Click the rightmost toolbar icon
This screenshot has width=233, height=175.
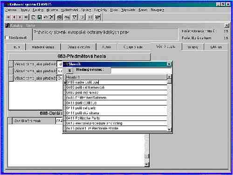click(x=97, y=17)
